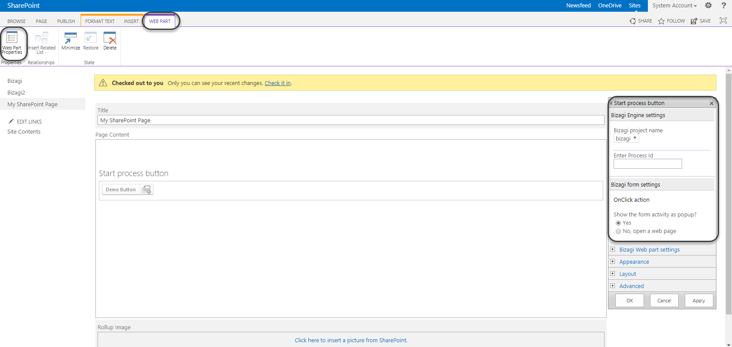732x347 pixels.
Task: Click the Enter Process Id field
Action: click(648, 164)
